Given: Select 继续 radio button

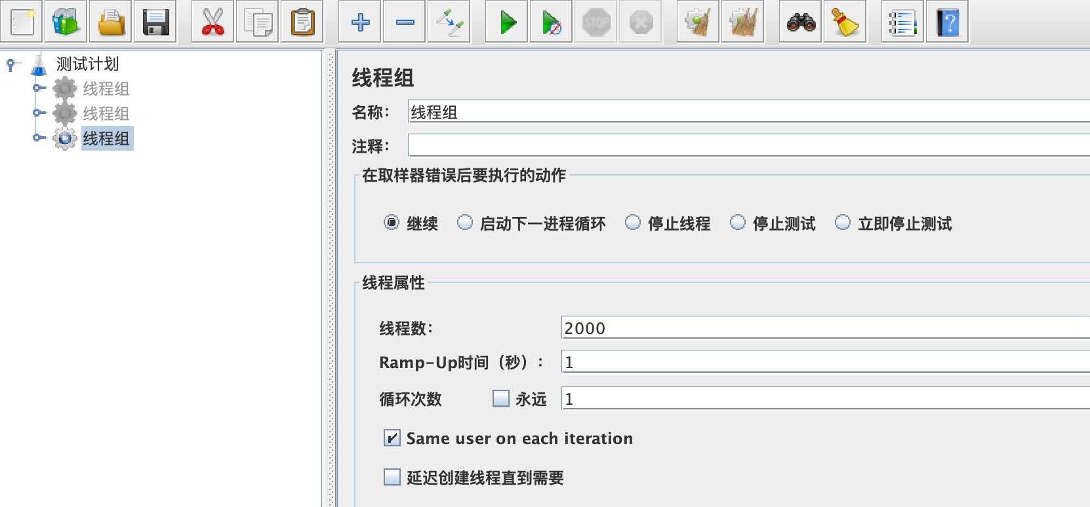Looking at the screenshot, I should point(392,223).
